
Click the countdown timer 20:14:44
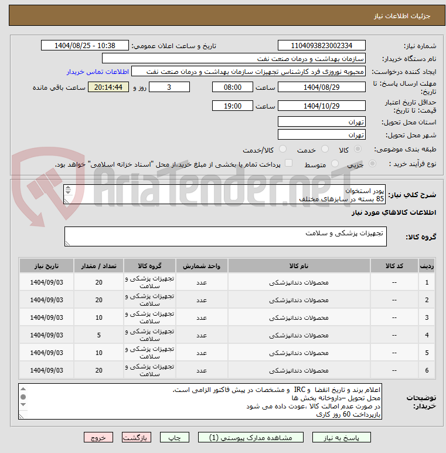108,87
